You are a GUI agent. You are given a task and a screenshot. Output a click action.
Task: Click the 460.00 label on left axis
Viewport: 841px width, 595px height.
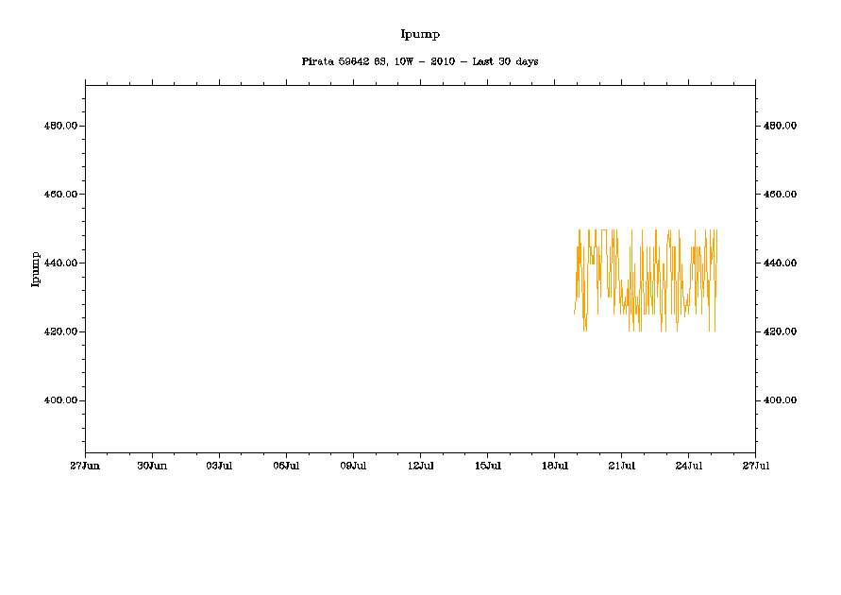[59, 195]
